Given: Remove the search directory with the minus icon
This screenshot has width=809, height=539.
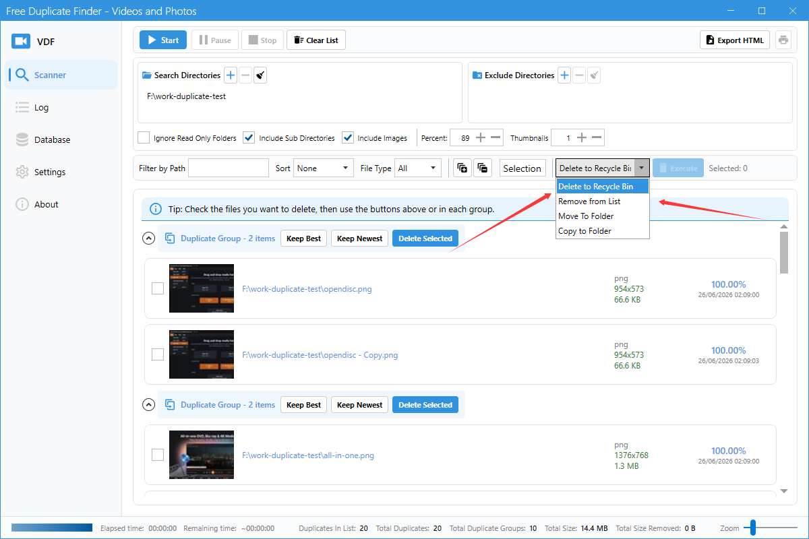Looking at the screenshot, I should tap(245, 75).
